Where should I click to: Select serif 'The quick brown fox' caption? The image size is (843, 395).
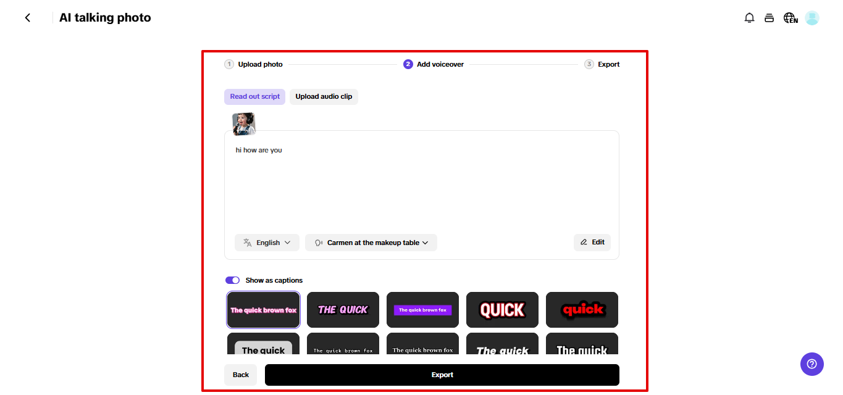pos(422,344)
